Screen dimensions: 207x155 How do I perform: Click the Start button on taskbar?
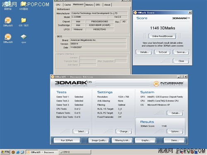(x=5, y=152)
